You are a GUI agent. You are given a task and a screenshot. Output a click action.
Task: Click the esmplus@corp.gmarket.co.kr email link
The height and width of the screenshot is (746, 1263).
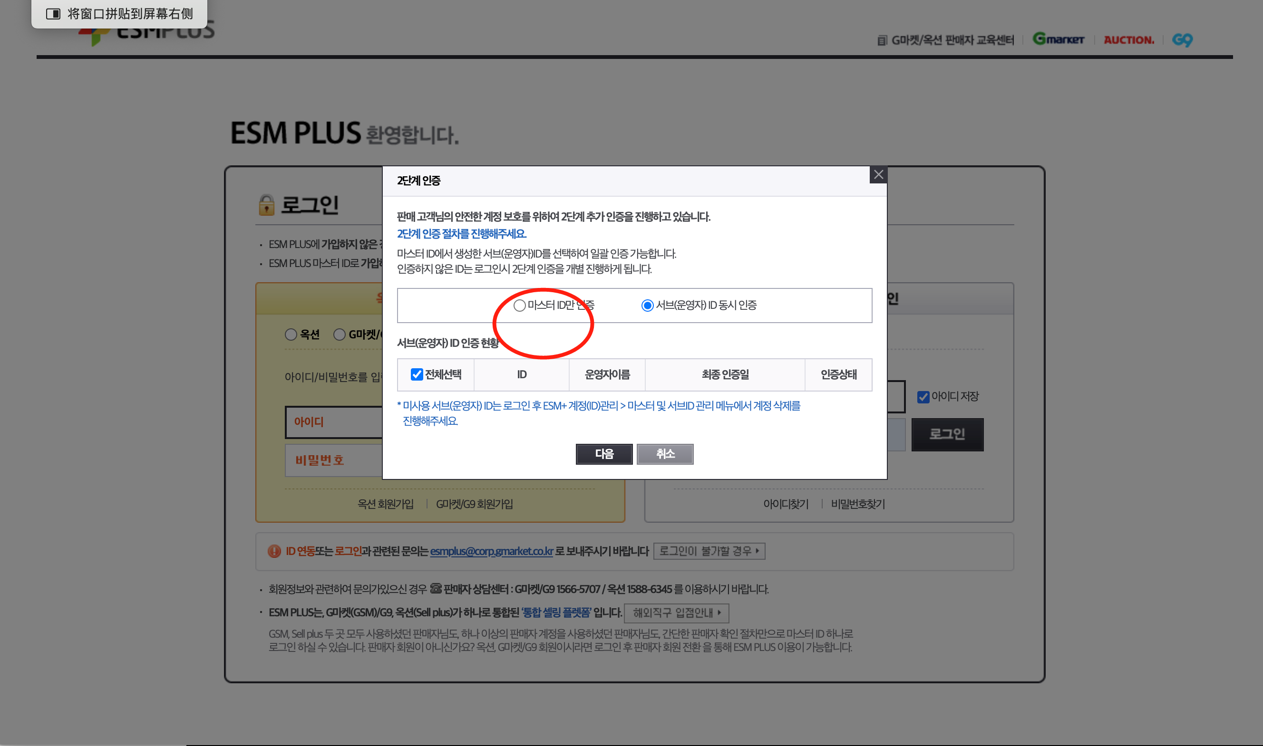(x=490, y=551)
